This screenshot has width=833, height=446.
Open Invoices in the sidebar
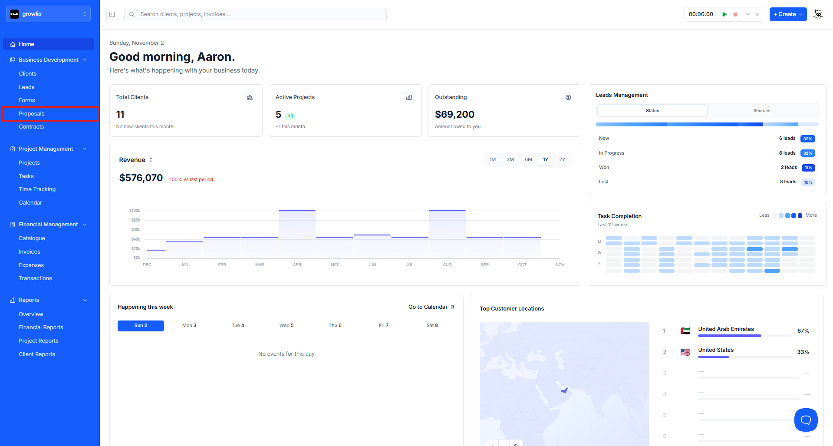(30, 252)
